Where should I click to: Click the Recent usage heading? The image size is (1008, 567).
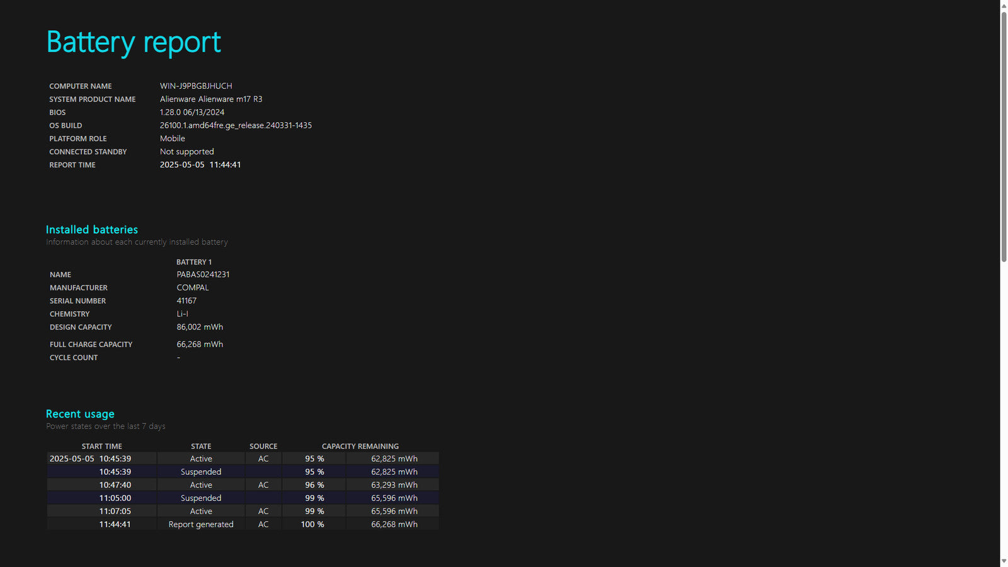80,414
